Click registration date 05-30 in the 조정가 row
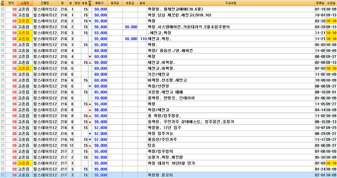 tap(320, 157)
